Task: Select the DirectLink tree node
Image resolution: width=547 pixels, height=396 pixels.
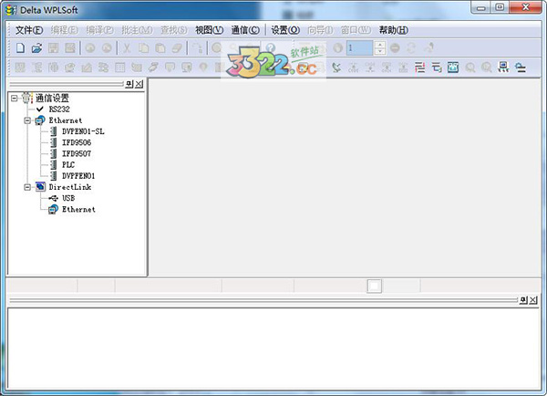Action: pos(70,187)
